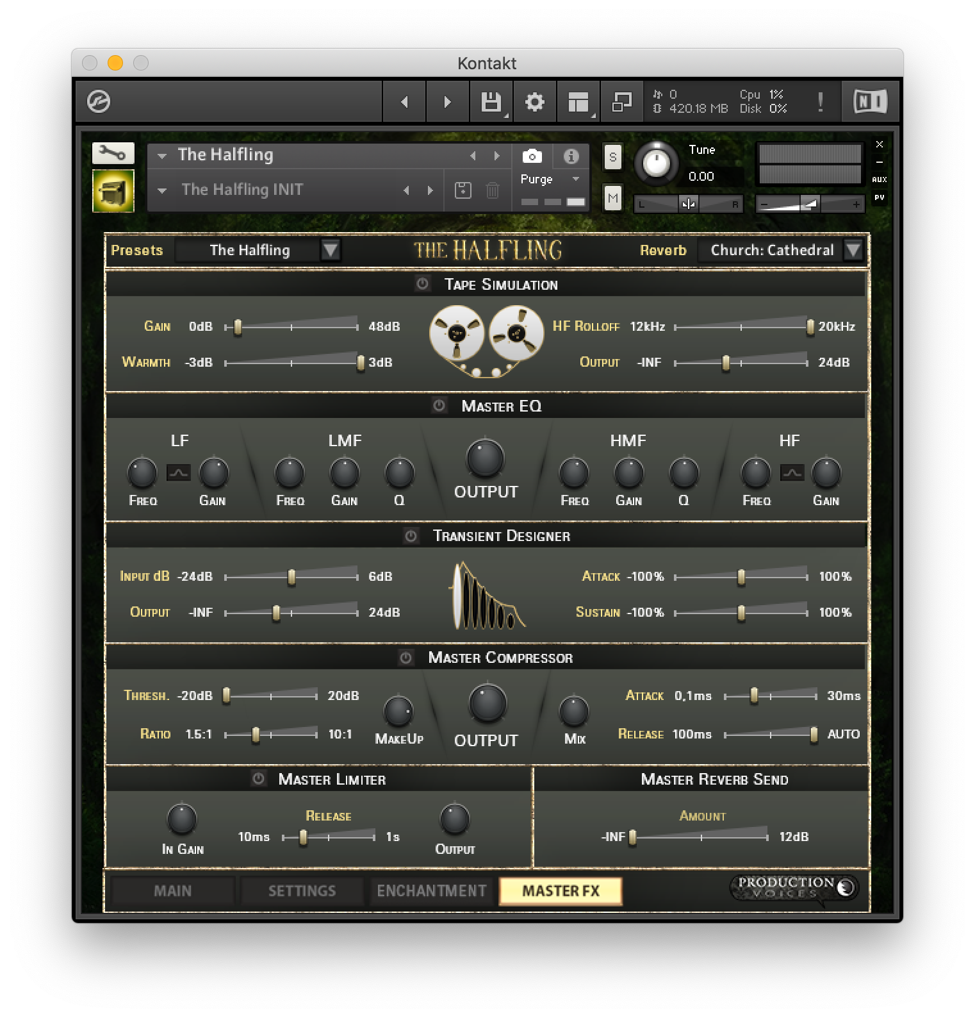The image size is (975, 1018).
Task: Toggle Transient Designer power button
Action: click(x=411, y=535)
